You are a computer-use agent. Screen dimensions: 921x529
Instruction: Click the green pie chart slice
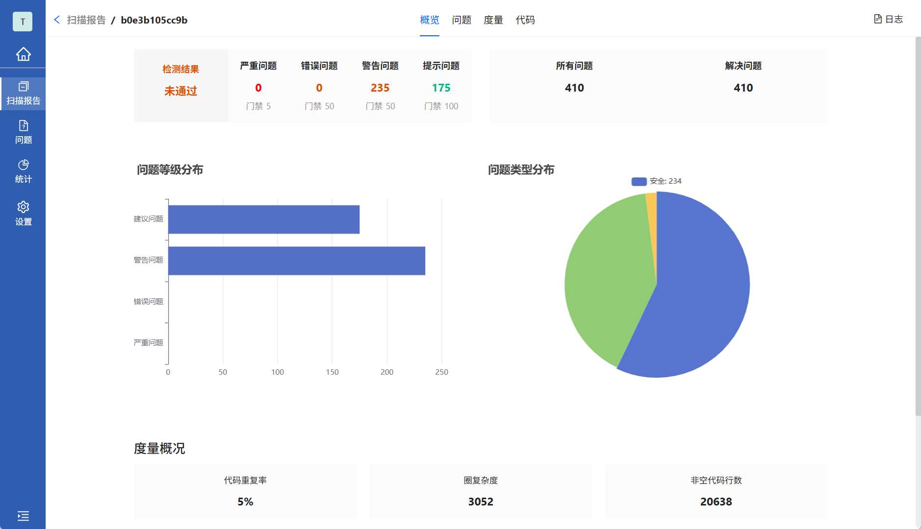[608, 279]
